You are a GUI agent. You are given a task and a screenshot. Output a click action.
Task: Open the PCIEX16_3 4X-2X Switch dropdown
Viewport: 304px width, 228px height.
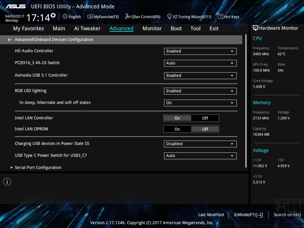pyautogui.click(x=200, y=63)
